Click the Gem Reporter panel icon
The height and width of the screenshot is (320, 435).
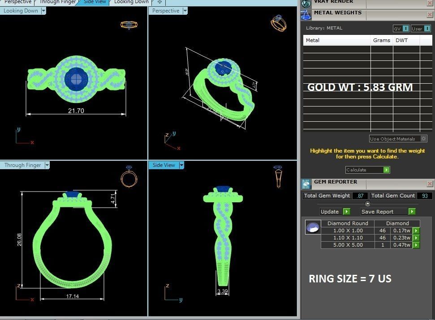pyautogui.click(x=306, y=184)
